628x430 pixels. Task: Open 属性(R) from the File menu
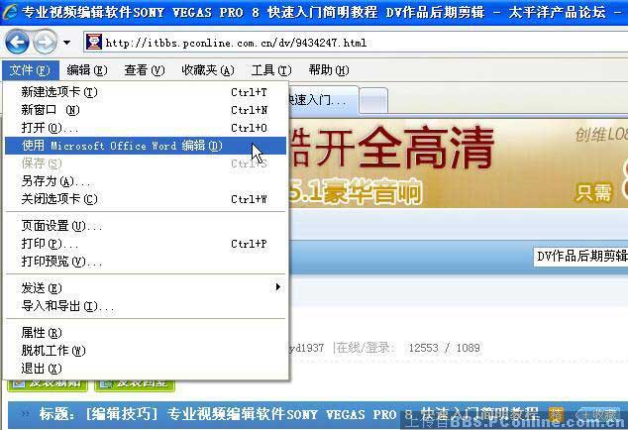(x=146, y=333)
